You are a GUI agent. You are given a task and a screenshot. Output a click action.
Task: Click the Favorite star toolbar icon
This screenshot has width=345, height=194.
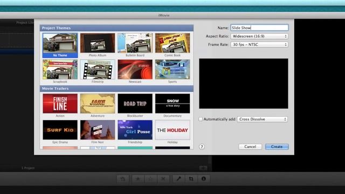coord(138,179)
